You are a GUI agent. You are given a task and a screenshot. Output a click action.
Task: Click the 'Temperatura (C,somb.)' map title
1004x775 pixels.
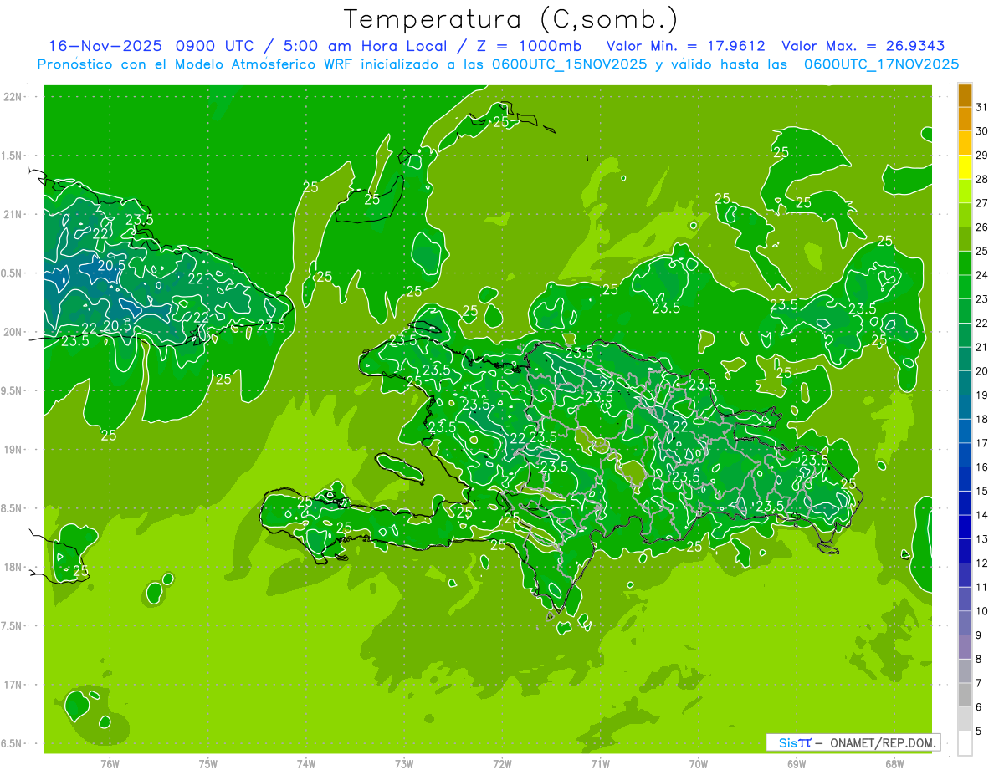point(511,19)
